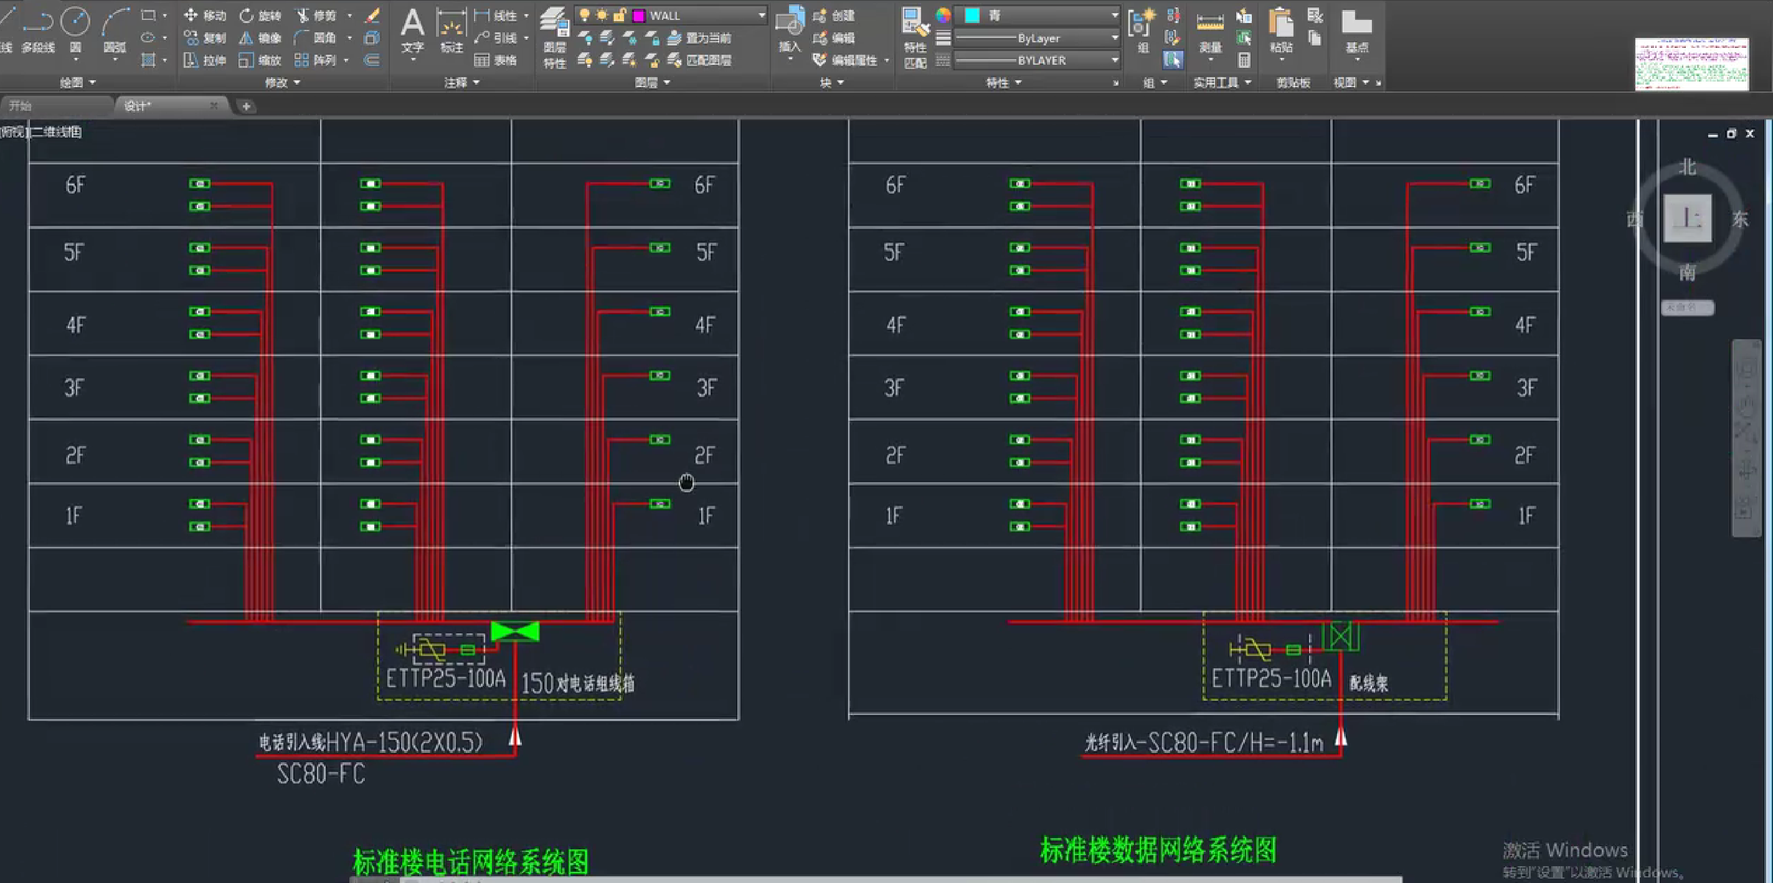The image size is (1773, 883).
Task: Toggle the WALL layer freeze sun icon
Action: click(x=602, y=15)
